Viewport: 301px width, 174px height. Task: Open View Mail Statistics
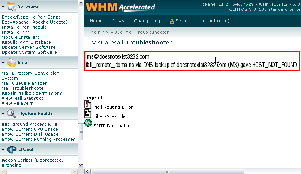(x=22, y=98)
